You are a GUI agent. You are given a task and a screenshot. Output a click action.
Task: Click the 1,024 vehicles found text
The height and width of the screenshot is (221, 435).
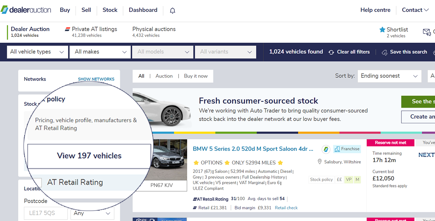coord(296,52)
